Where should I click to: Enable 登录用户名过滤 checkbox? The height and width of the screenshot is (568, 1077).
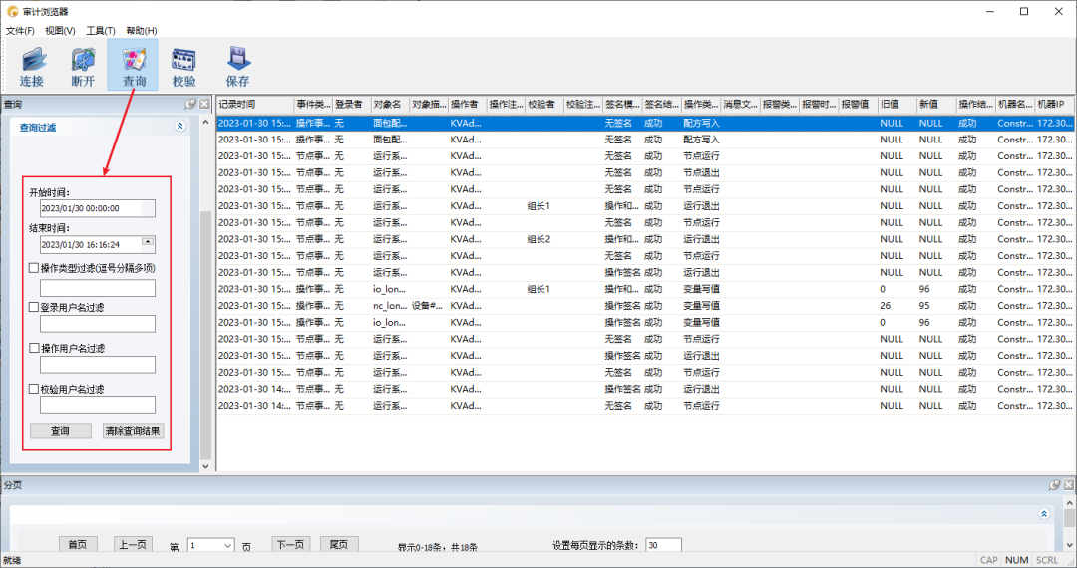[34, 307]
